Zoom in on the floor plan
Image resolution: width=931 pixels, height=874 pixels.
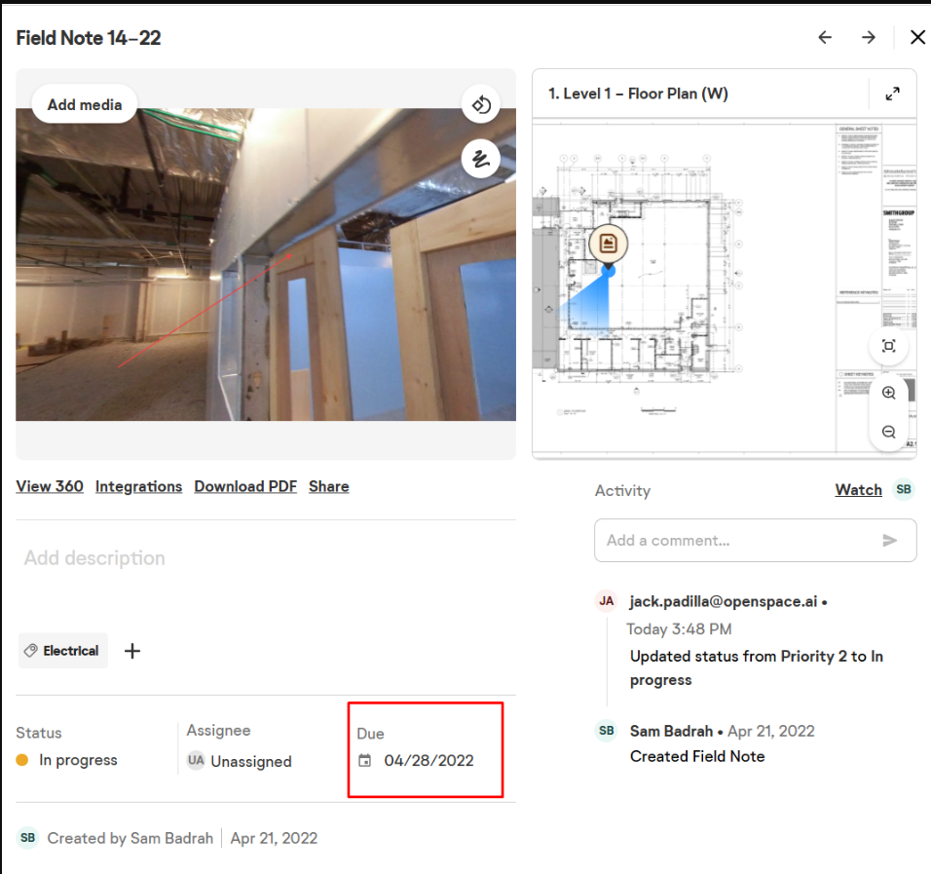(888, 393)
